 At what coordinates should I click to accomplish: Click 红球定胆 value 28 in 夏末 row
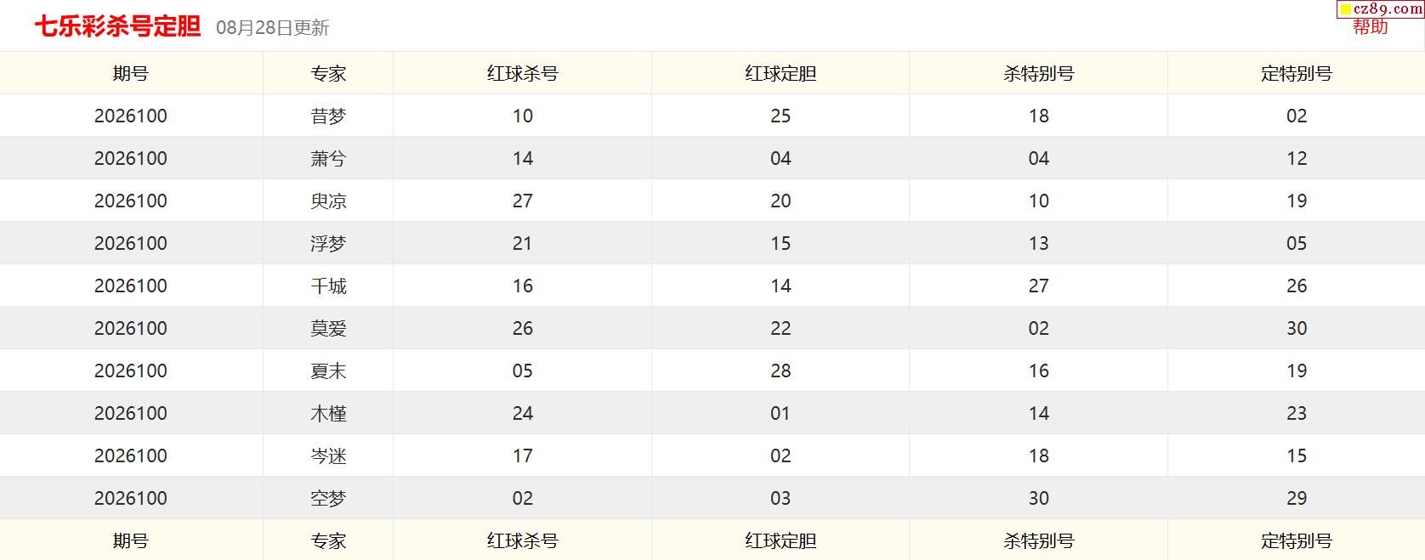pyautogui.click(x=781, y=371)
